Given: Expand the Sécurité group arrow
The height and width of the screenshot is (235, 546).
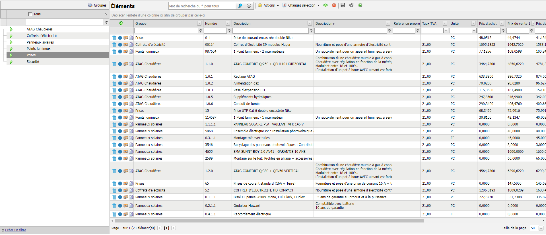Looking at the screenshot, I should 11,62.
